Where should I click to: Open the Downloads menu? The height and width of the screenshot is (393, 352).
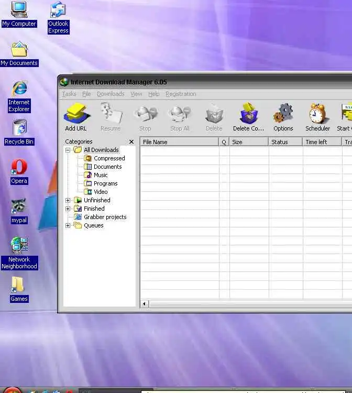(x=111, y=94)
